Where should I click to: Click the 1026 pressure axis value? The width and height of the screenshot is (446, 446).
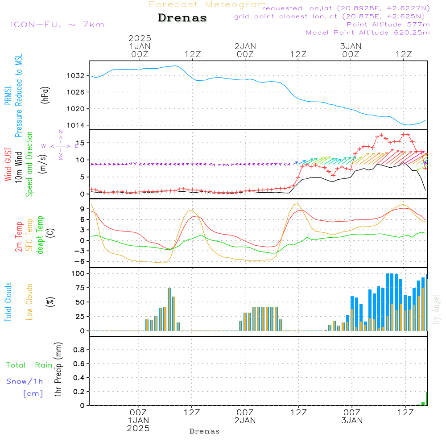(76, 92)
